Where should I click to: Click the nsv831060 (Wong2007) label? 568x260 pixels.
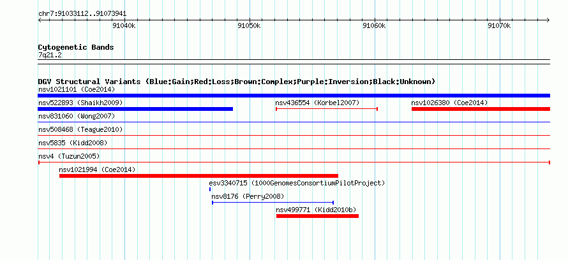click(x=77, y=116)
